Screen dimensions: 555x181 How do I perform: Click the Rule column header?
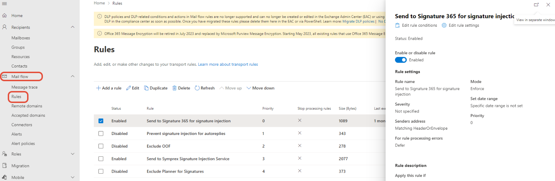(150, 109)
